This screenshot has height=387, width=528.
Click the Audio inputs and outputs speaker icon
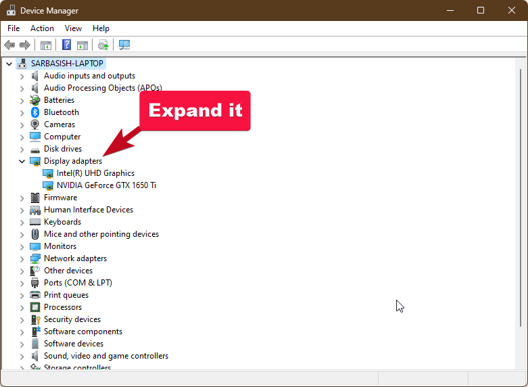(x=34, y=76)
